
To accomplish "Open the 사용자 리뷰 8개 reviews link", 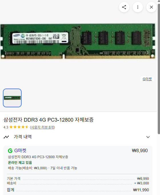I will (42, 127).
